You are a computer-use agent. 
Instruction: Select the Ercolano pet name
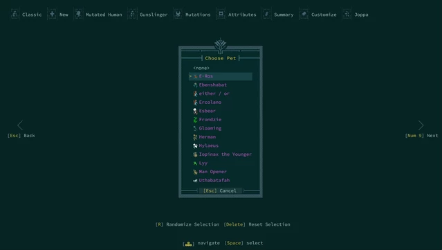click(x=210, y=102)
